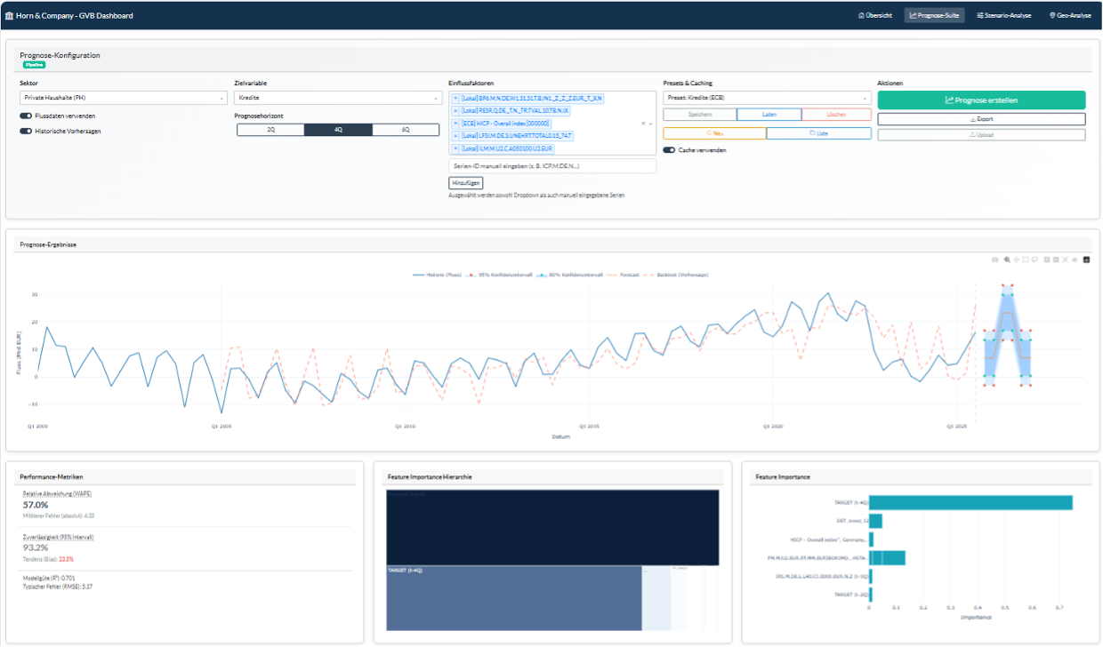Screen dimensions: 1103x647
Task: Click the Plotly logo icon
Action: [x=1086, y=260]
